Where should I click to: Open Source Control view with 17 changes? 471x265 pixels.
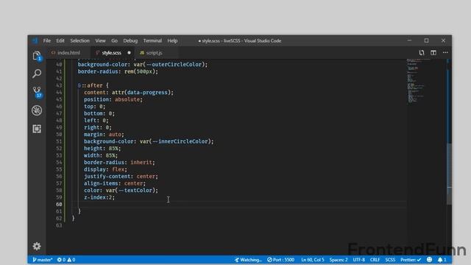point(37,91)
